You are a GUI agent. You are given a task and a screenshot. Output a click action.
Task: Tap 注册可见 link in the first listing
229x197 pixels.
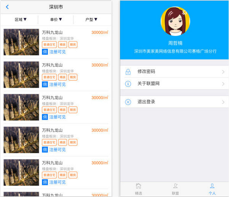pyautogui.click(x=57, y=52)
